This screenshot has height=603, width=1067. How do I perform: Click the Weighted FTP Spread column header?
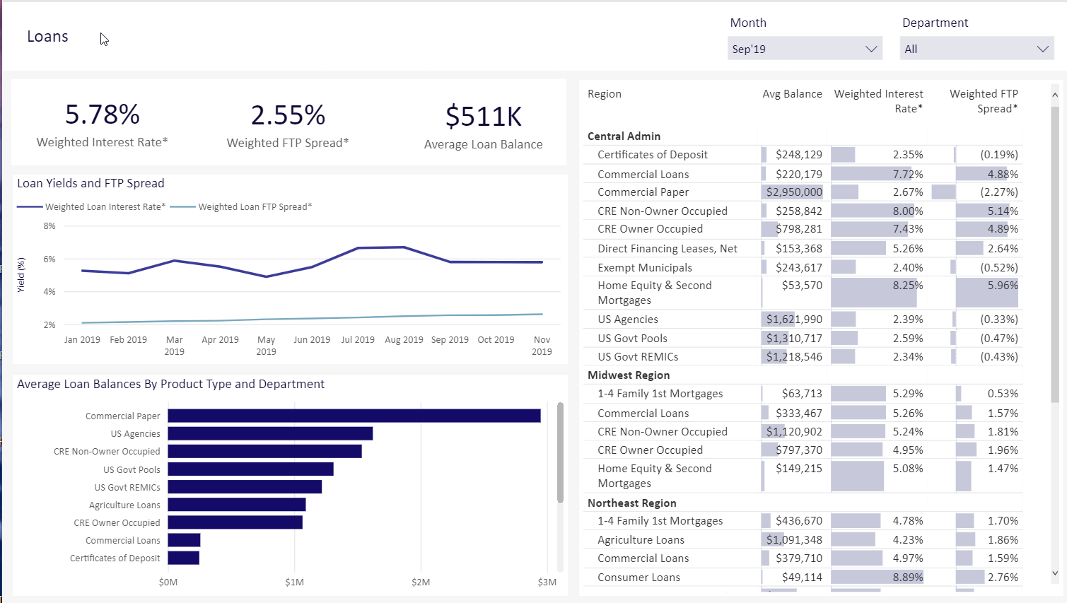984,101
